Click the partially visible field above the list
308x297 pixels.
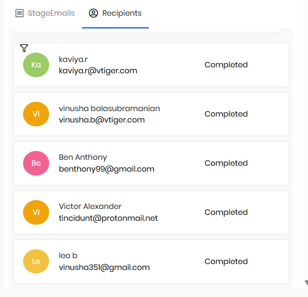tap(147, 31)
